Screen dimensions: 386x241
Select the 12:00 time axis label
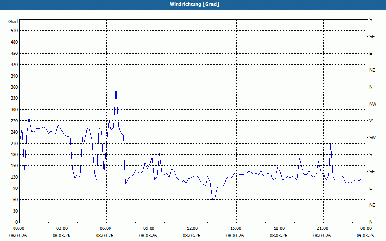click(193, 228)
